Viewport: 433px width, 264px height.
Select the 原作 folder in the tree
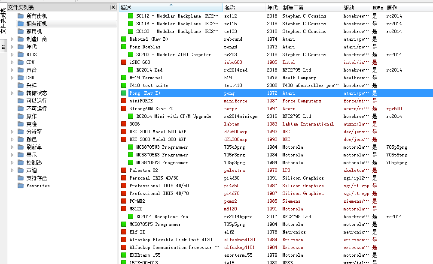(31, 116)
